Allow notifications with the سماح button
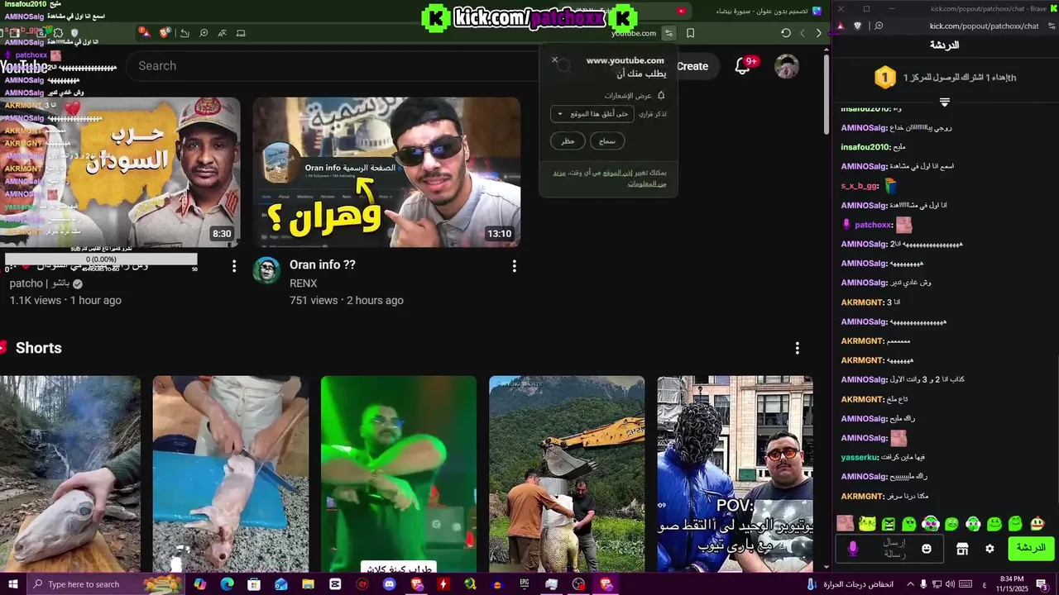Image resolution: width=1059 pixels, height=595 pixels. 607,140
